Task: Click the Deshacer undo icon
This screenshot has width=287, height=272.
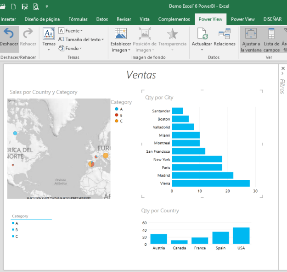Action: [x=8, y=33]
